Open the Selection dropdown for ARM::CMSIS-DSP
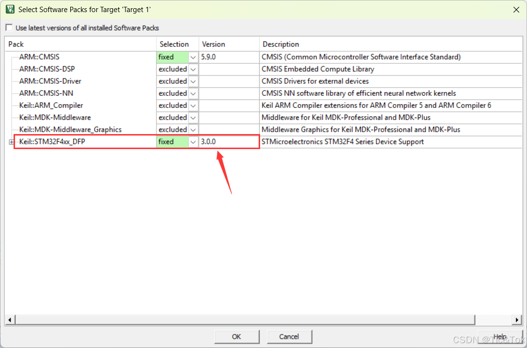 pyautogui.click(x=193, y=69)
